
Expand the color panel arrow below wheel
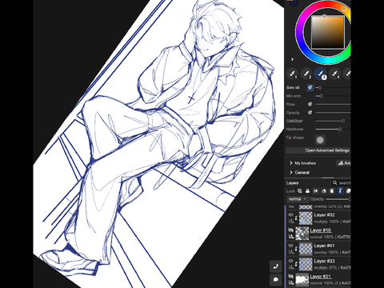tap(292, 59)
